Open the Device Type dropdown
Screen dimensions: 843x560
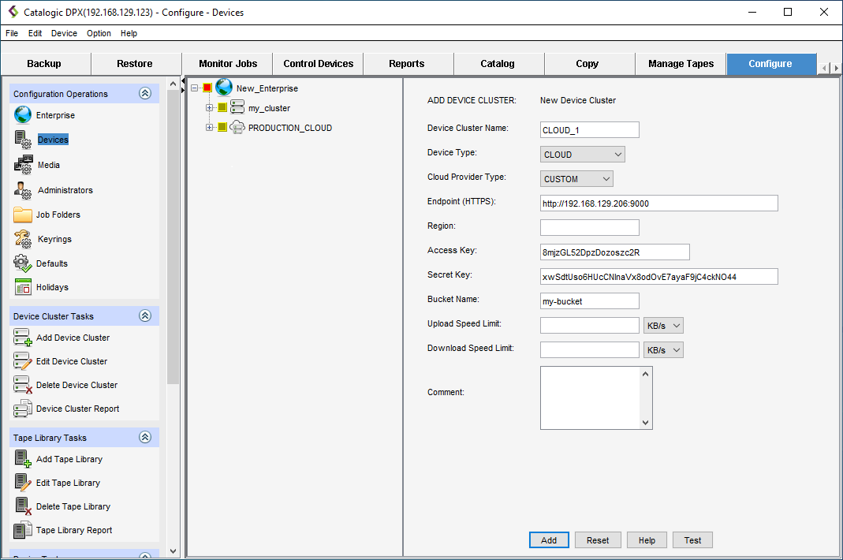tap(583, 155)
